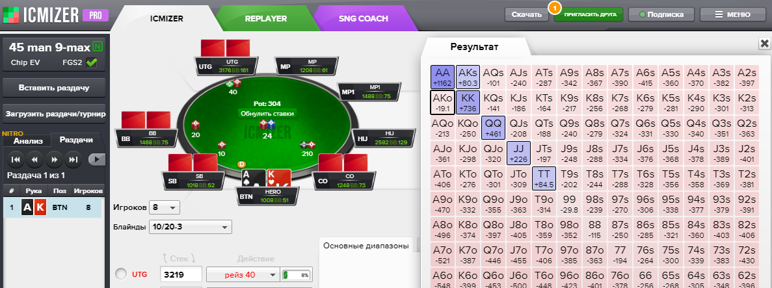Click the orange dealer button chip
The width and height of the screenshot is (772, 288).
242,164
